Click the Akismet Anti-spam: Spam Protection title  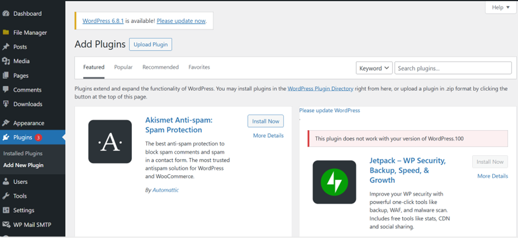pos(179,125)
